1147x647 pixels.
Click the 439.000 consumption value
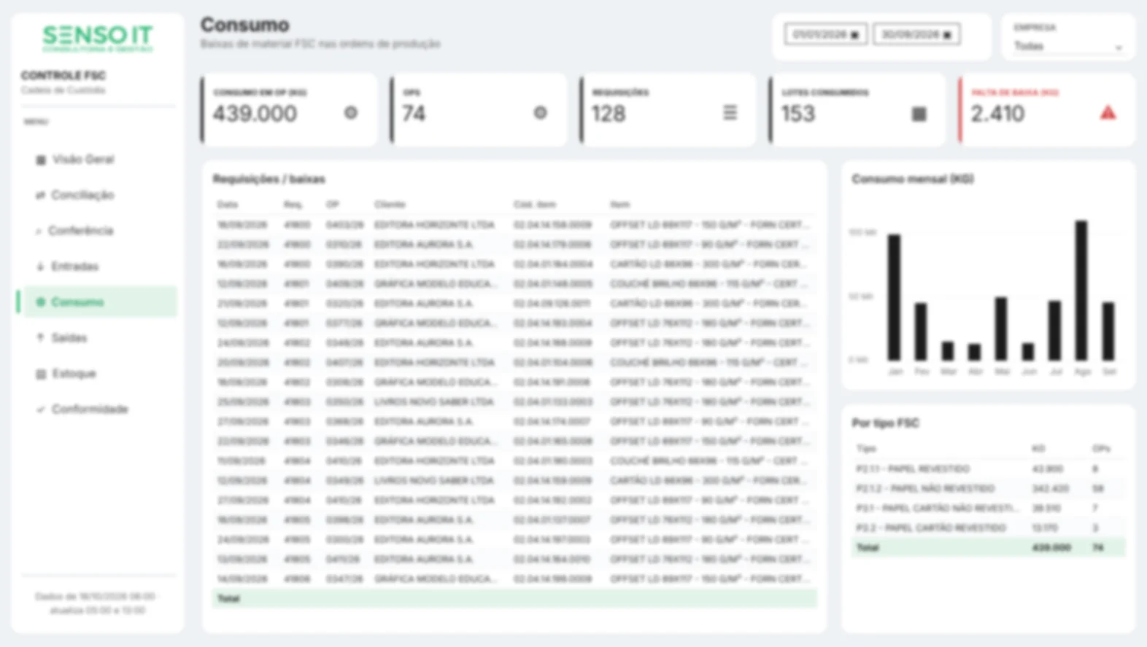[x=255, y=114]
